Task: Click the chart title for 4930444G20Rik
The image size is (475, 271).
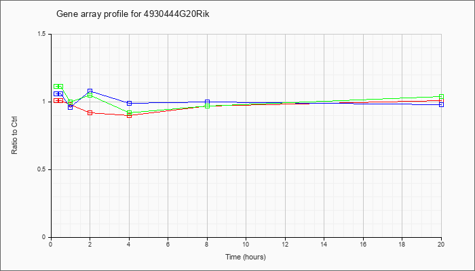Action: pos(133,14)
